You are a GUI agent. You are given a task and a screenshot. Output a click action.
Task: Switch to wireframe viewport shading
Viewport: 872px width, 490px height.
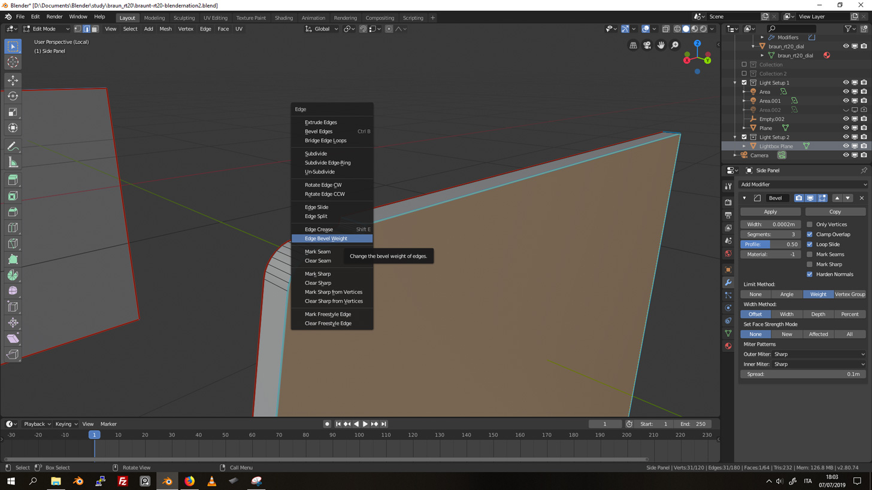coord(677,29)
